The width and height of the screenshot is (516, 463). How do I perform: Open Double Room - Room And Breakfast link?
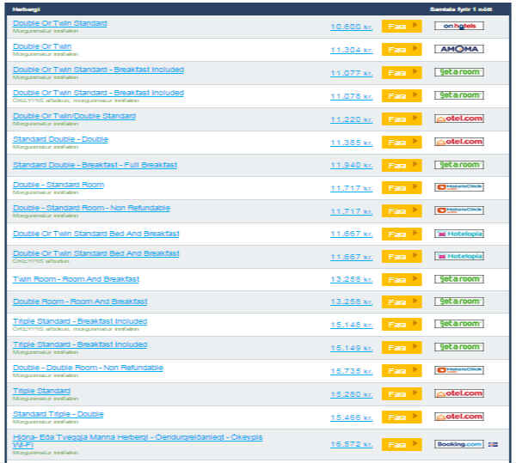tap(80, 302)
